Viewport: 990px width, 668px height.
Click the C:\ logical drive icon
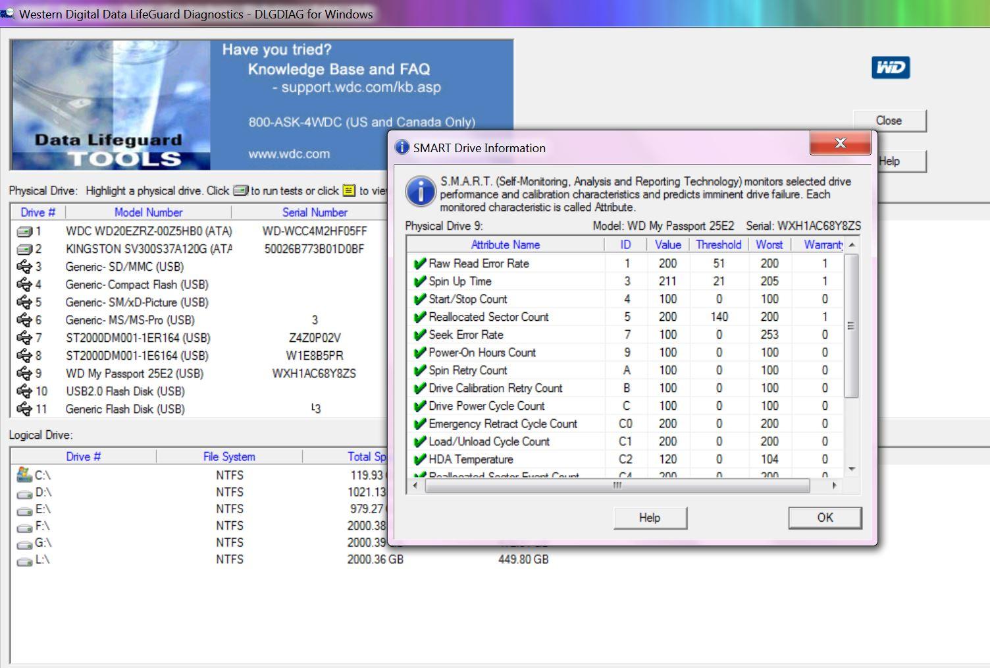24,474
